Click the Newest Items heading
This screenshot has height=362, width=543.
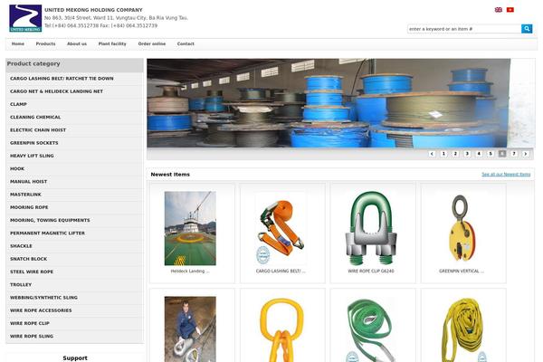coord(170,175)
